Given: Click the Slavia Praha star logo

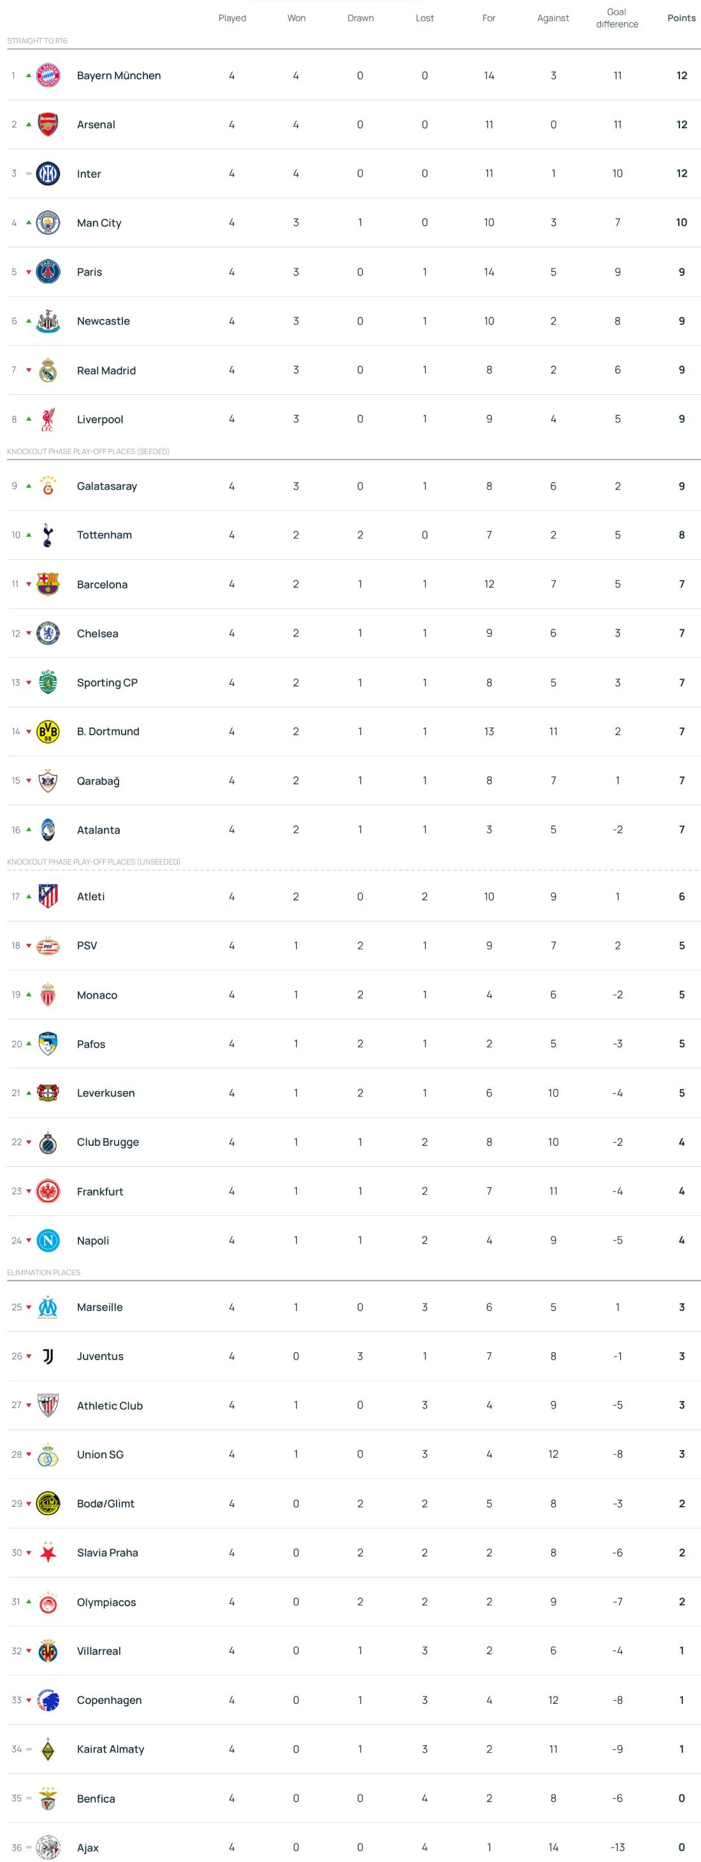Looking at the screenshot, I should point(48,1553).
